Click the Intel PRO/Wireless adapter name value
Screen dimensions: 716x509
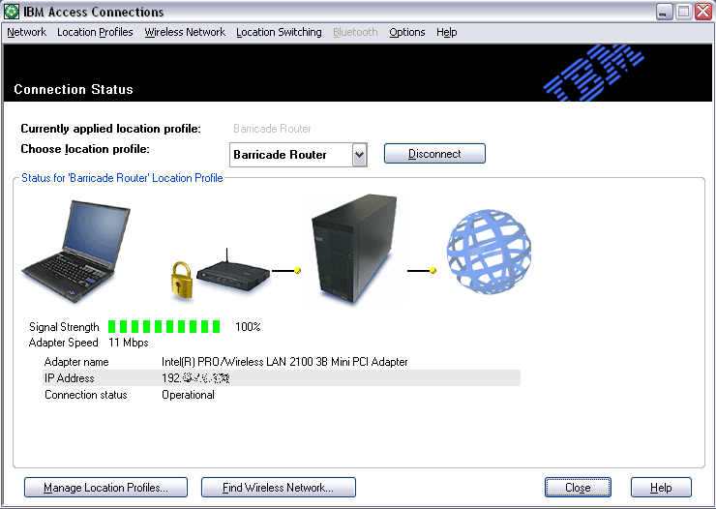click(284, 362)
